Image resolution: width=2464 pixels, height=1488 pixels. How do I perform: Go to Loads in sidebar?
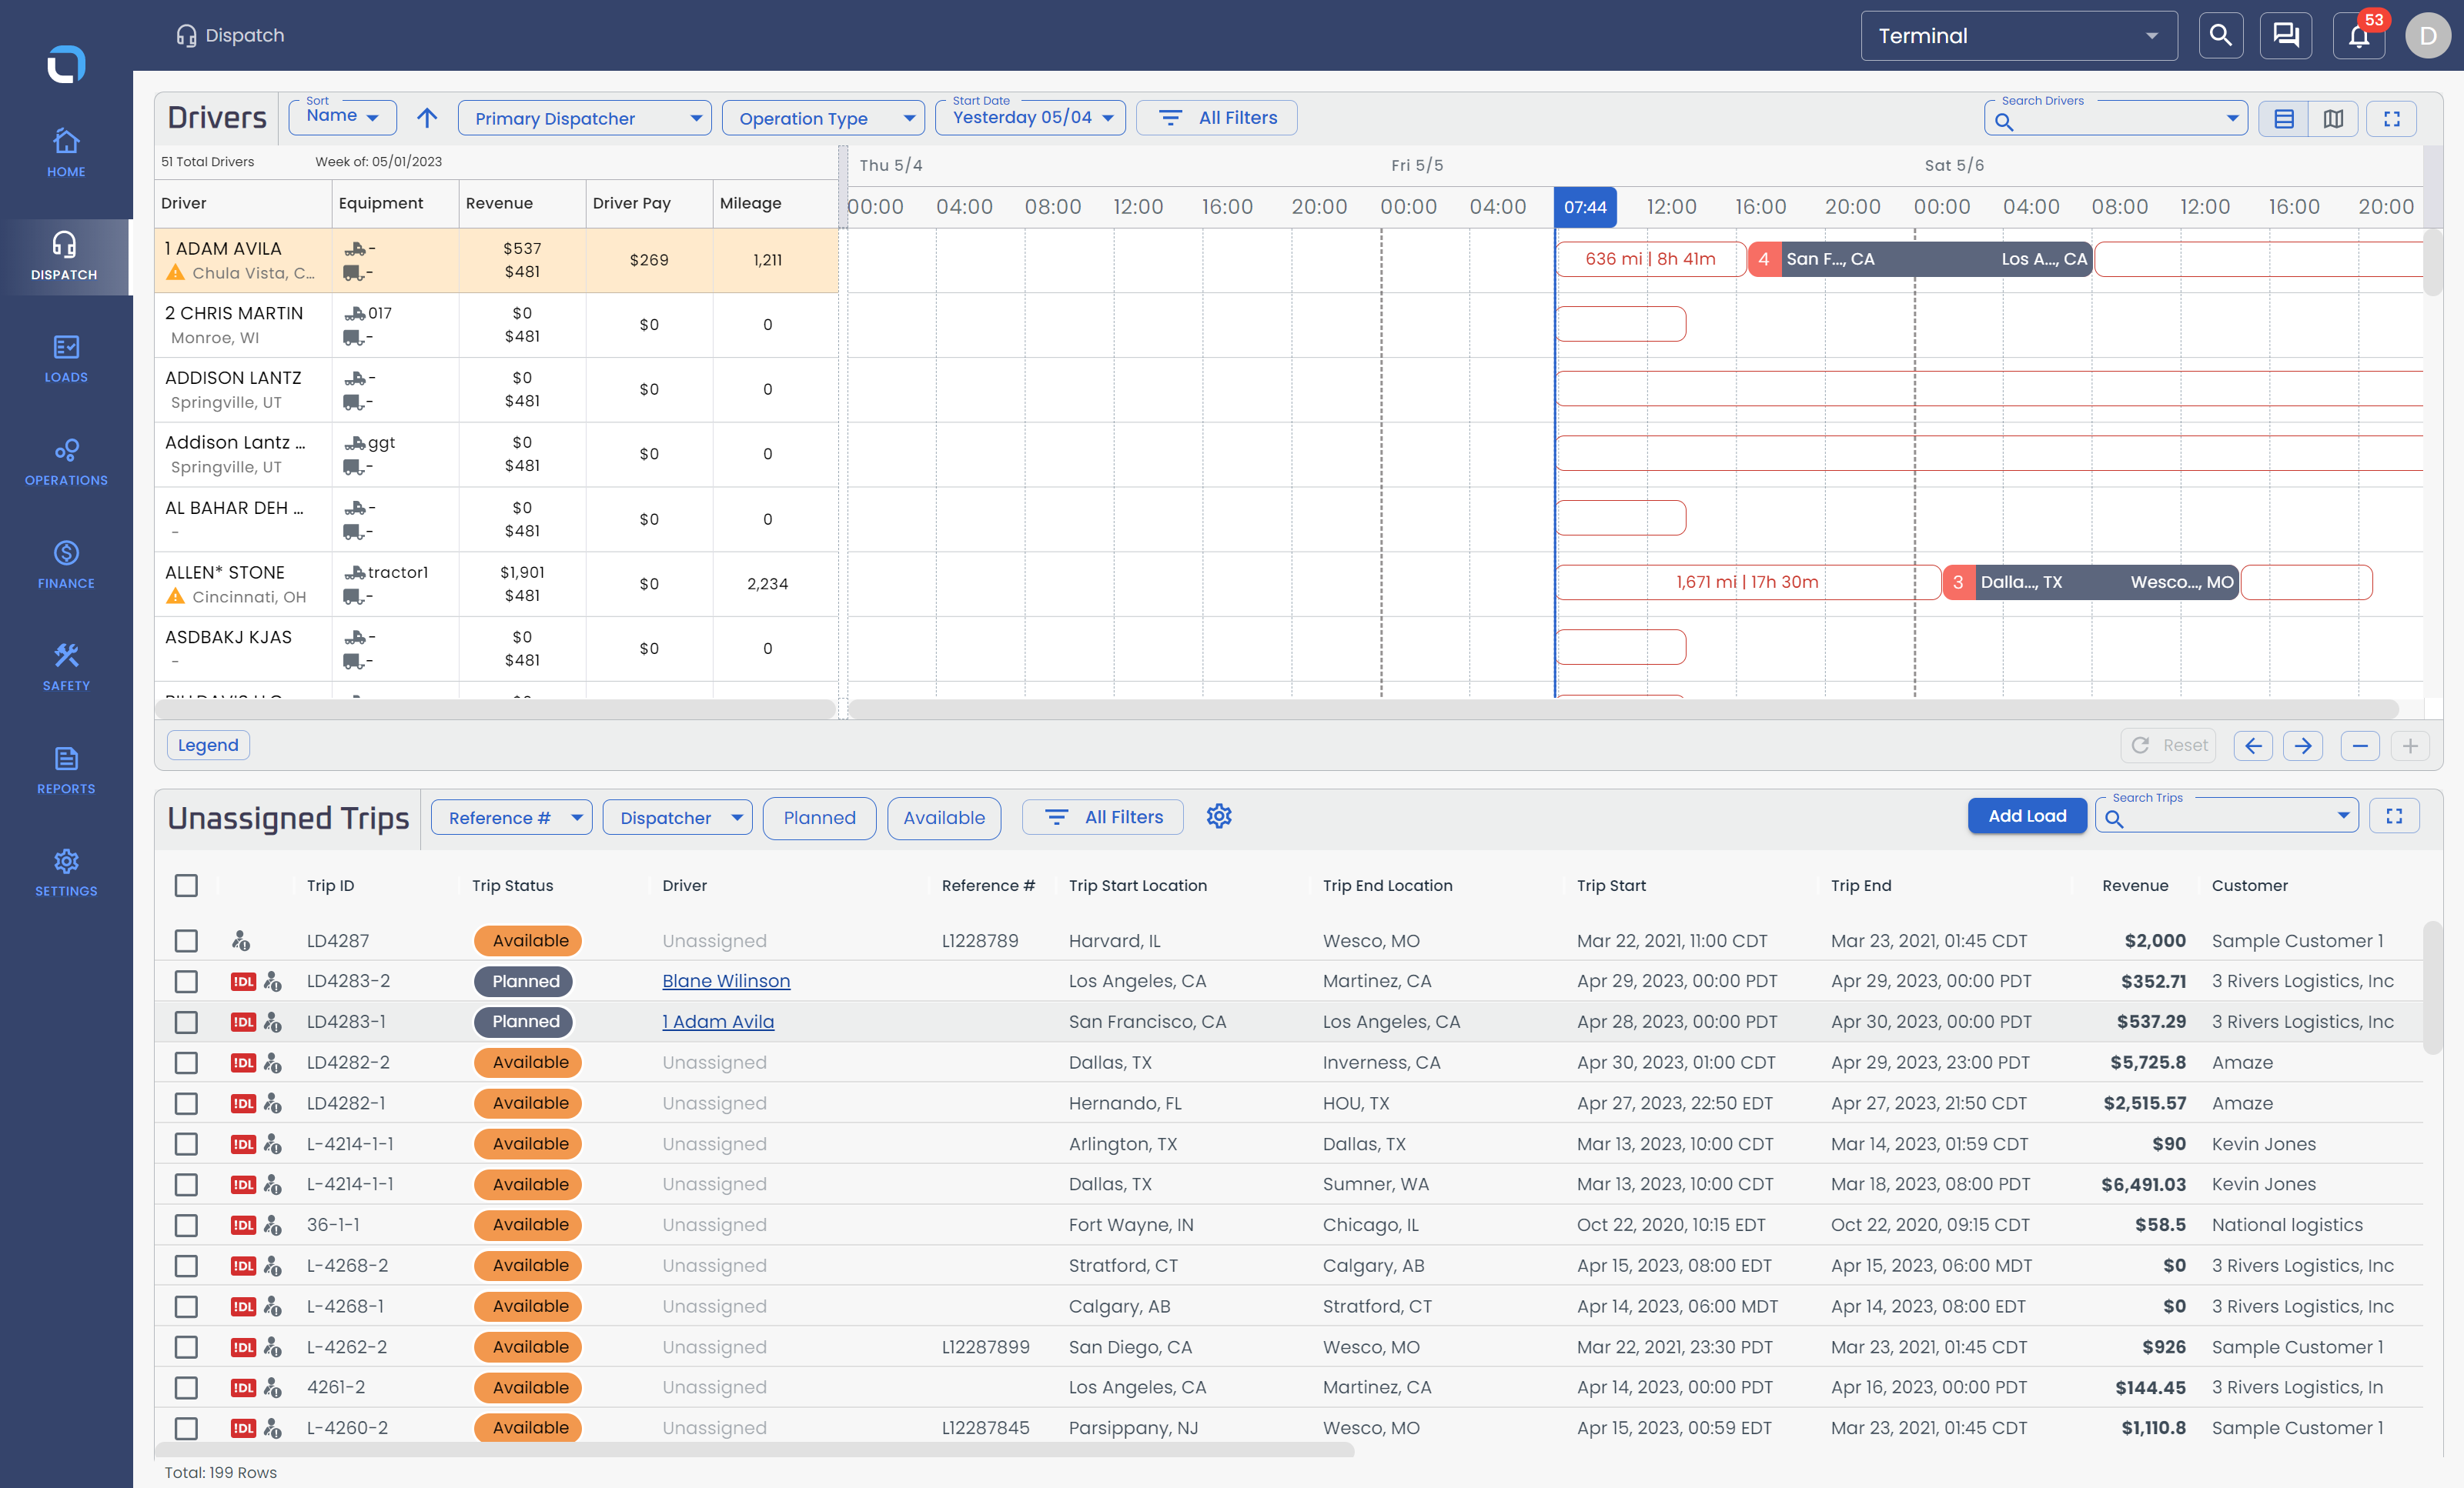[x=66, y=359]
